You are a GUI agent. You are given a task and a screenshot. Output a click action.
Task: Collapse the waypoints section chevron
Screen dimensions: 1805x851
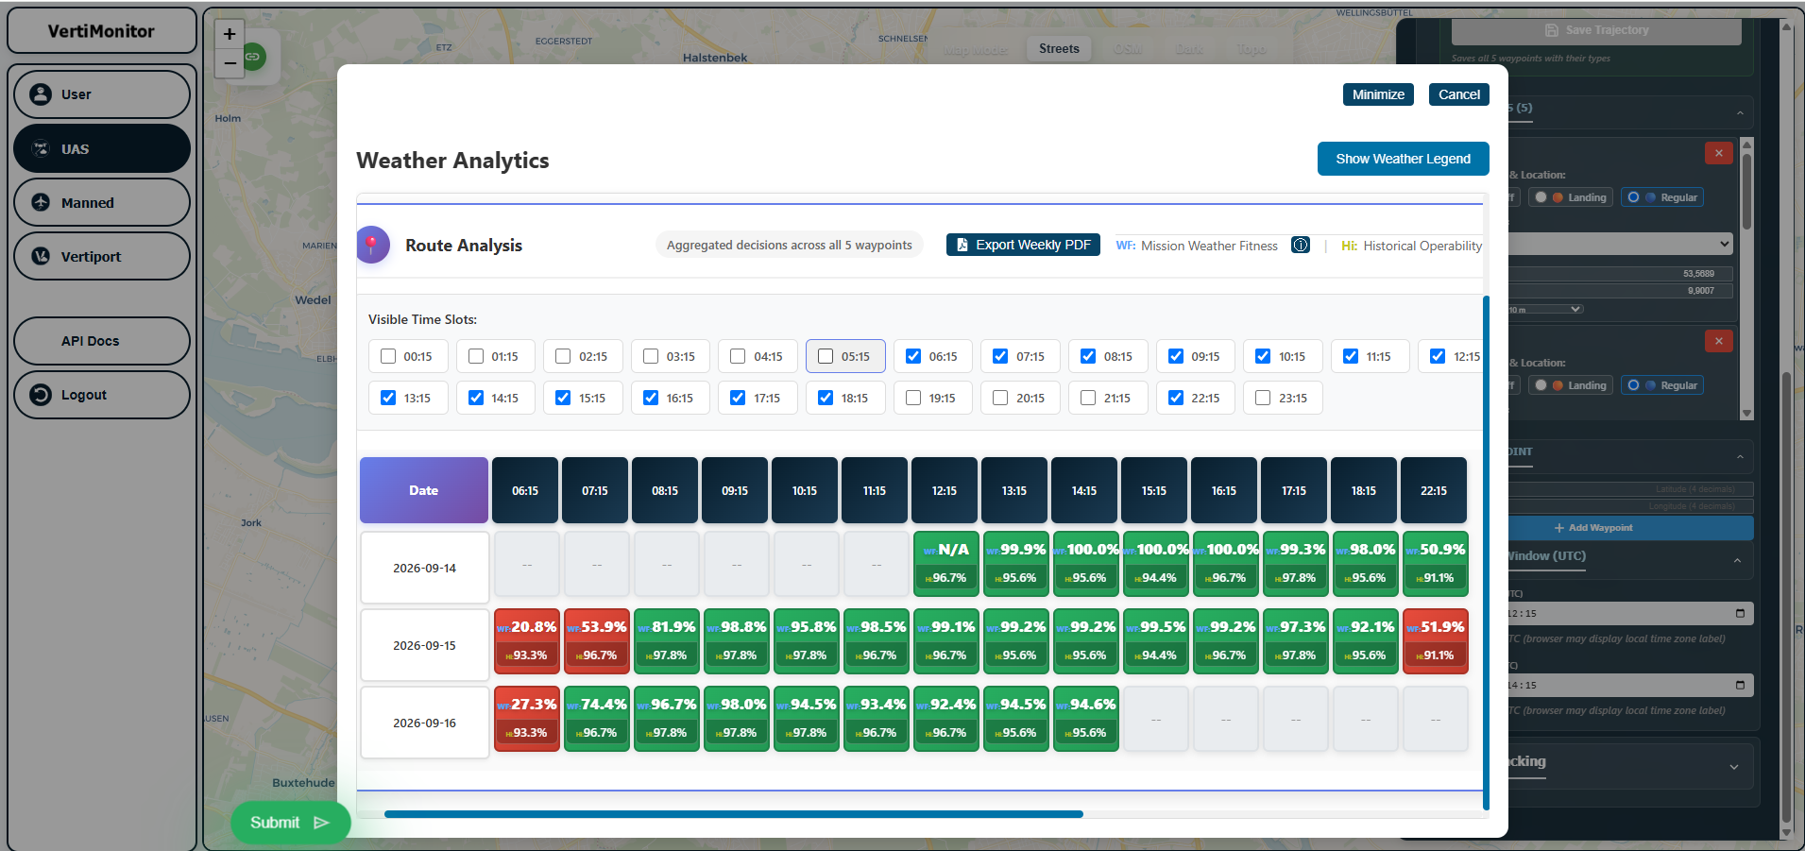tap(1740, 113)
